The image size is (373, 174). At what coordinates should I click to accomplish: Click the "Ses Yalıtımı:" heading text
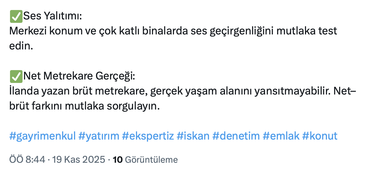[x=52, y=16]
